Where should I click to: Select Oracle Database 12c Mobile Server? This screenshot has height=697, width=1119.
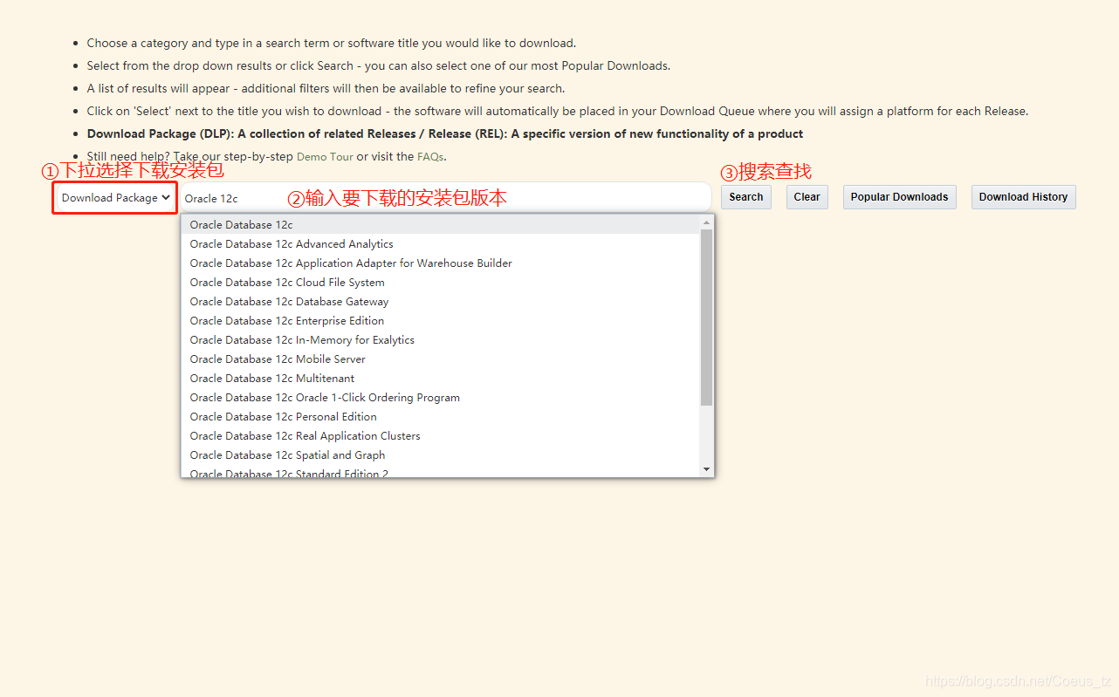pyautogui.click(x=441, y=359)
